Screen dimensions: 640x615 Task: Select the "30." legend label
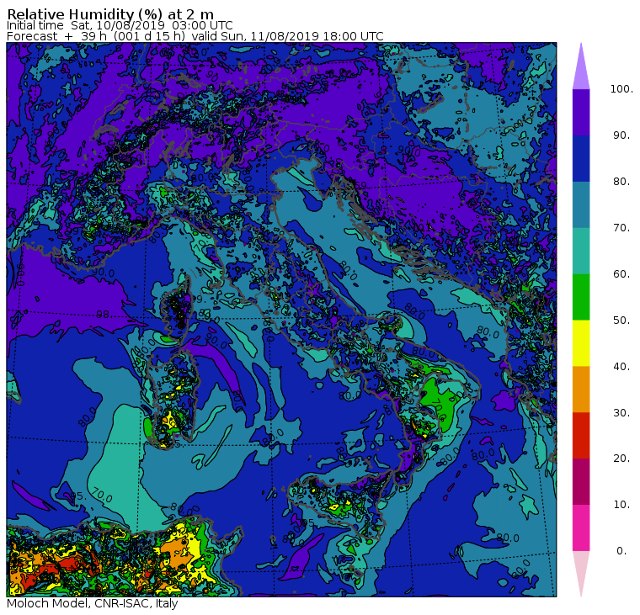[x=621, y=413]
